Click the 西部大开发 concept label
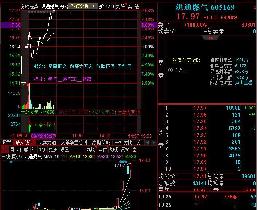257x210 pixels. (81, 66)
